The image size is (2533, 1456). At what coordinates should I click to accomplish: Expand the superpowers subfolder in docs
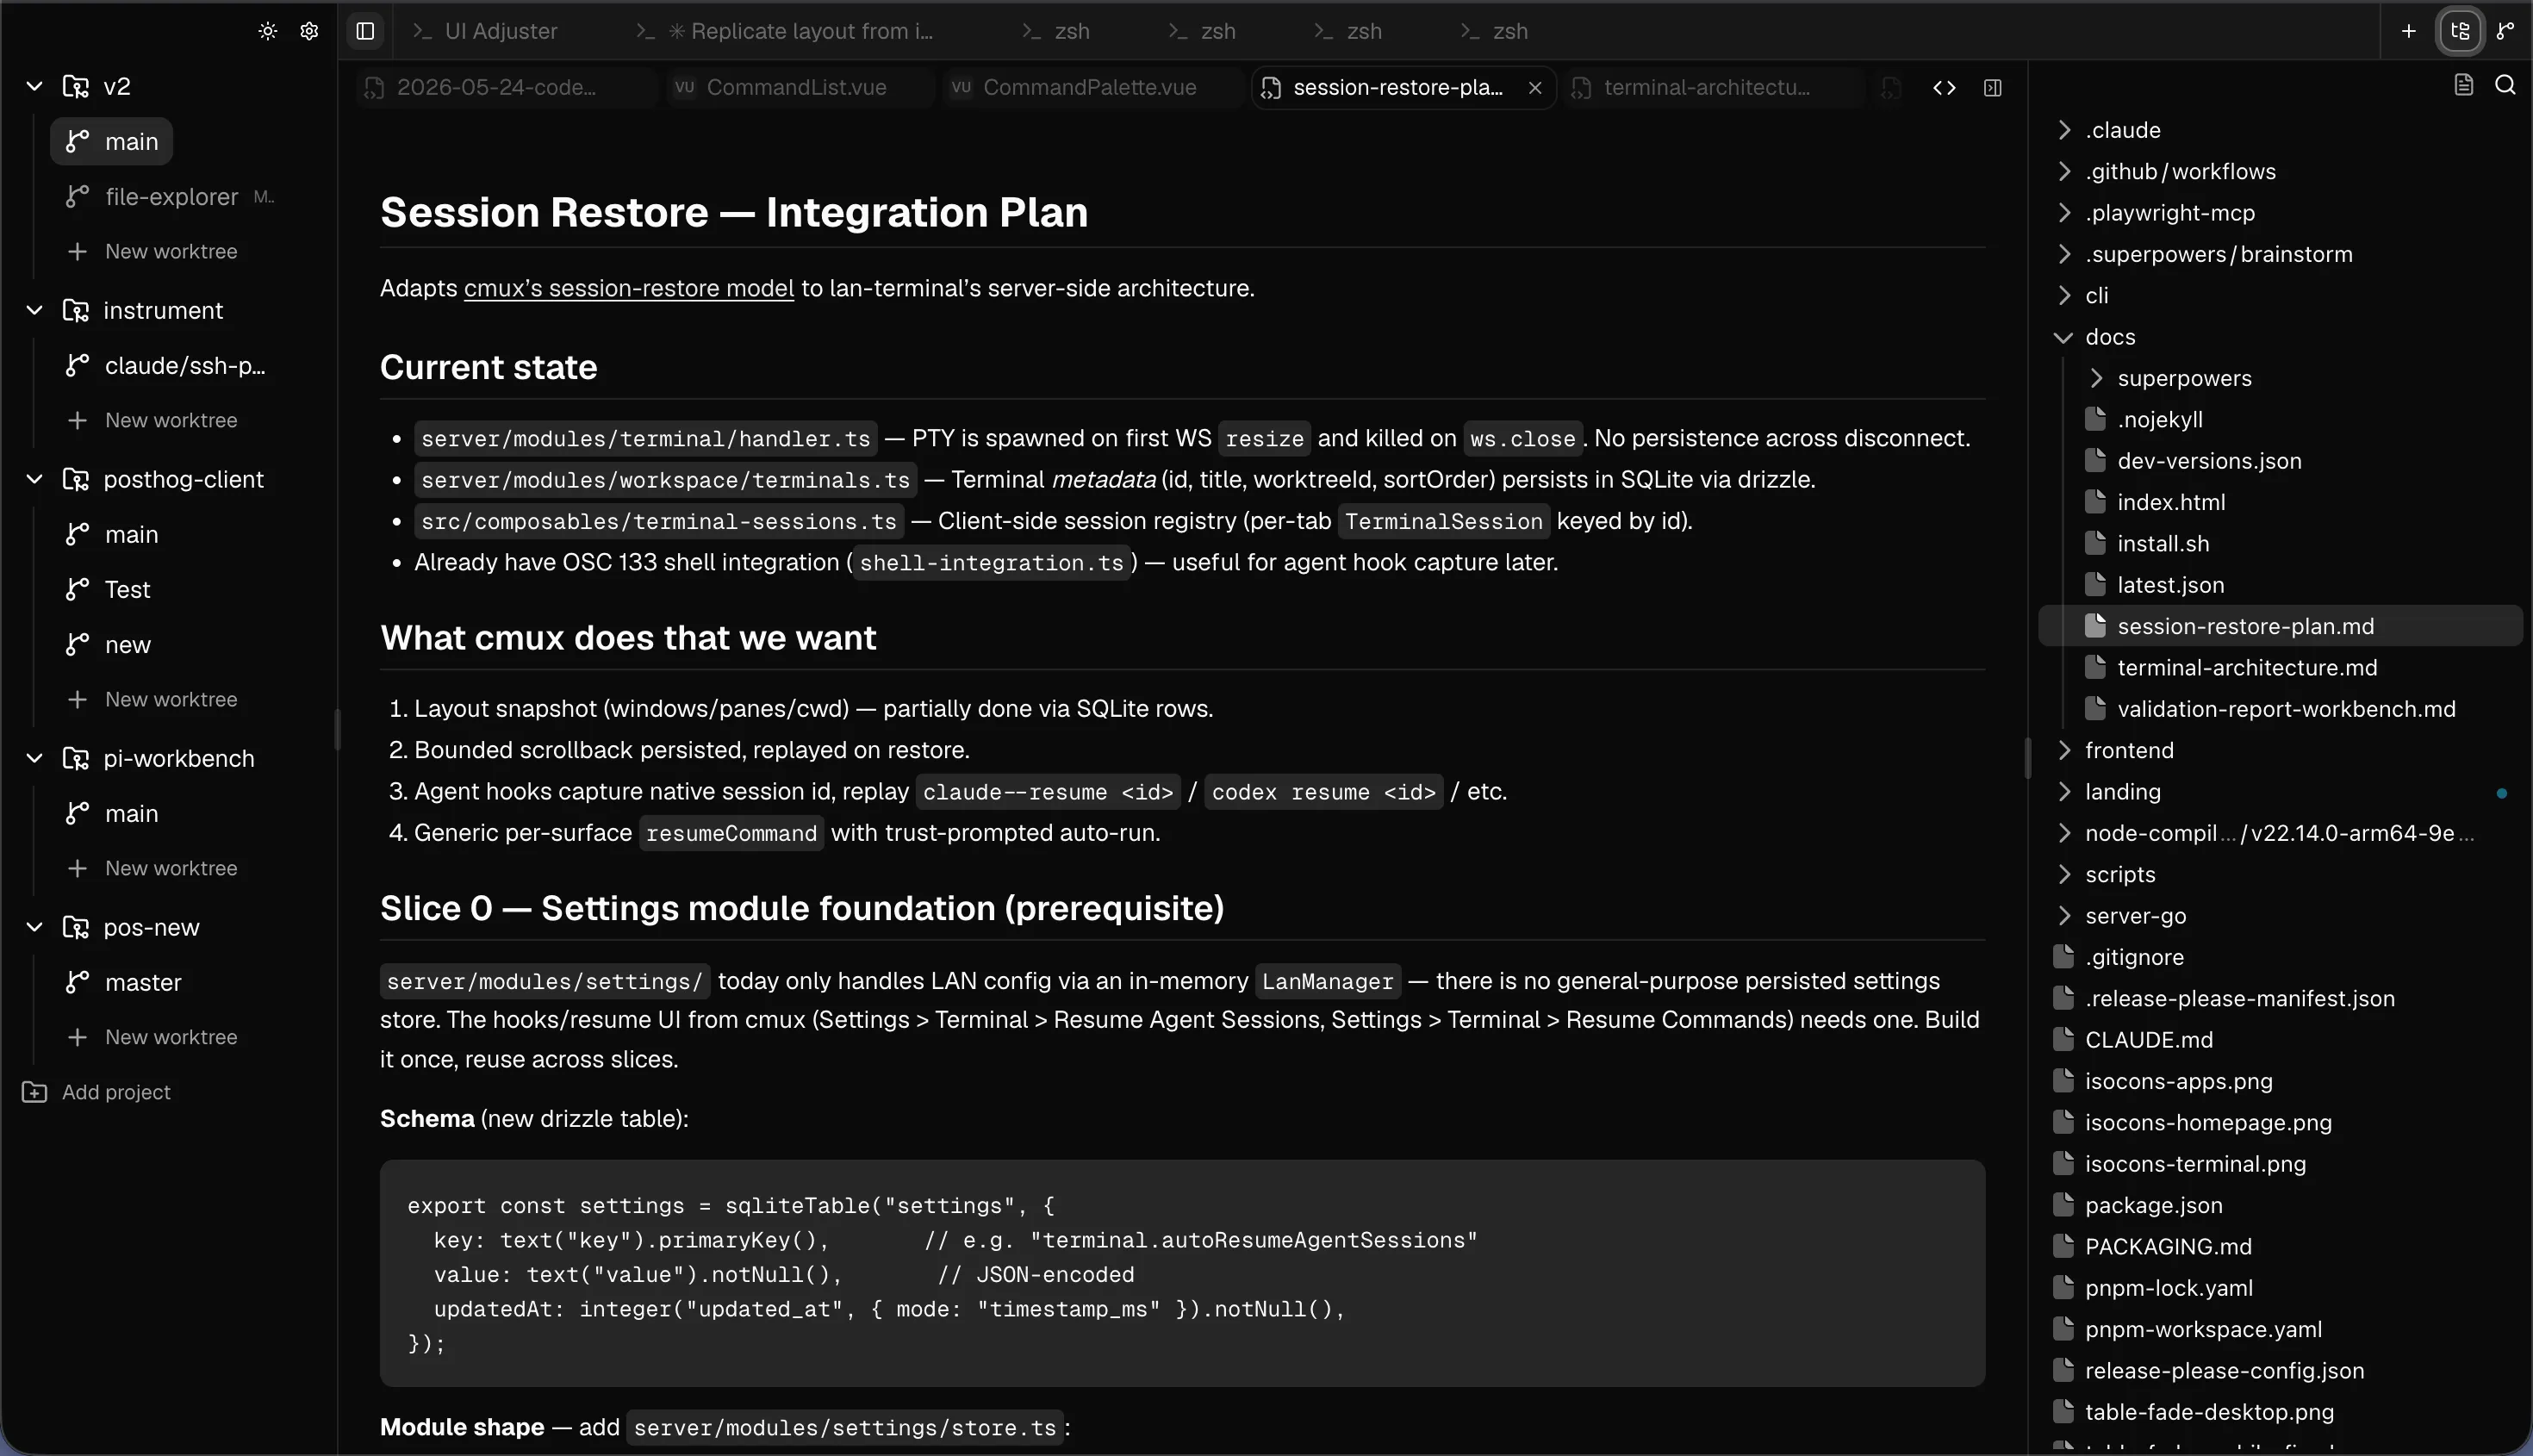pyautogui.click(x=2096, y=378)
